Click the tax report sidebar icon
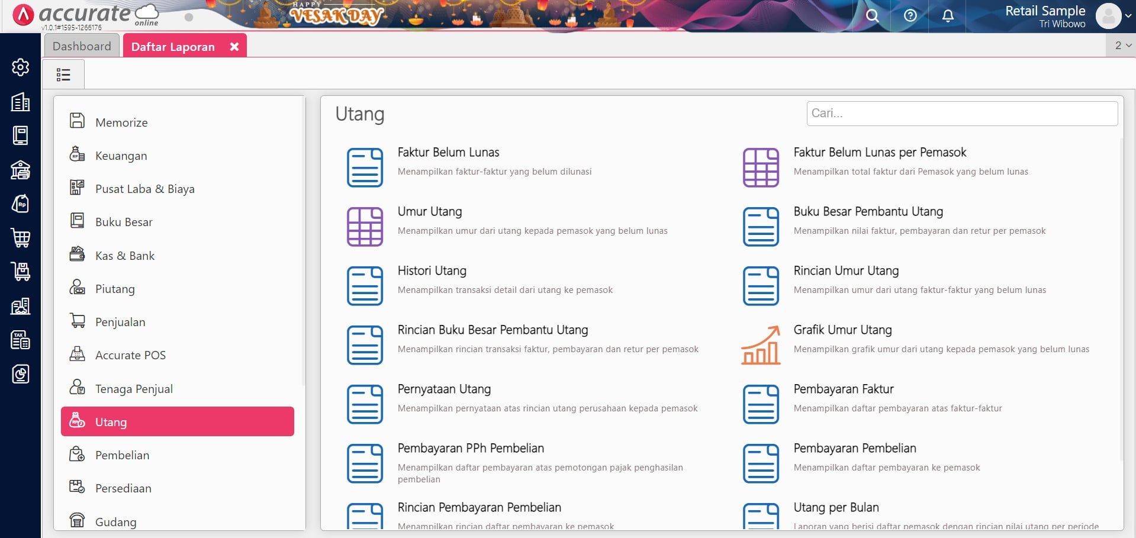The image size is (1136, 538). (x=21, y=340)
